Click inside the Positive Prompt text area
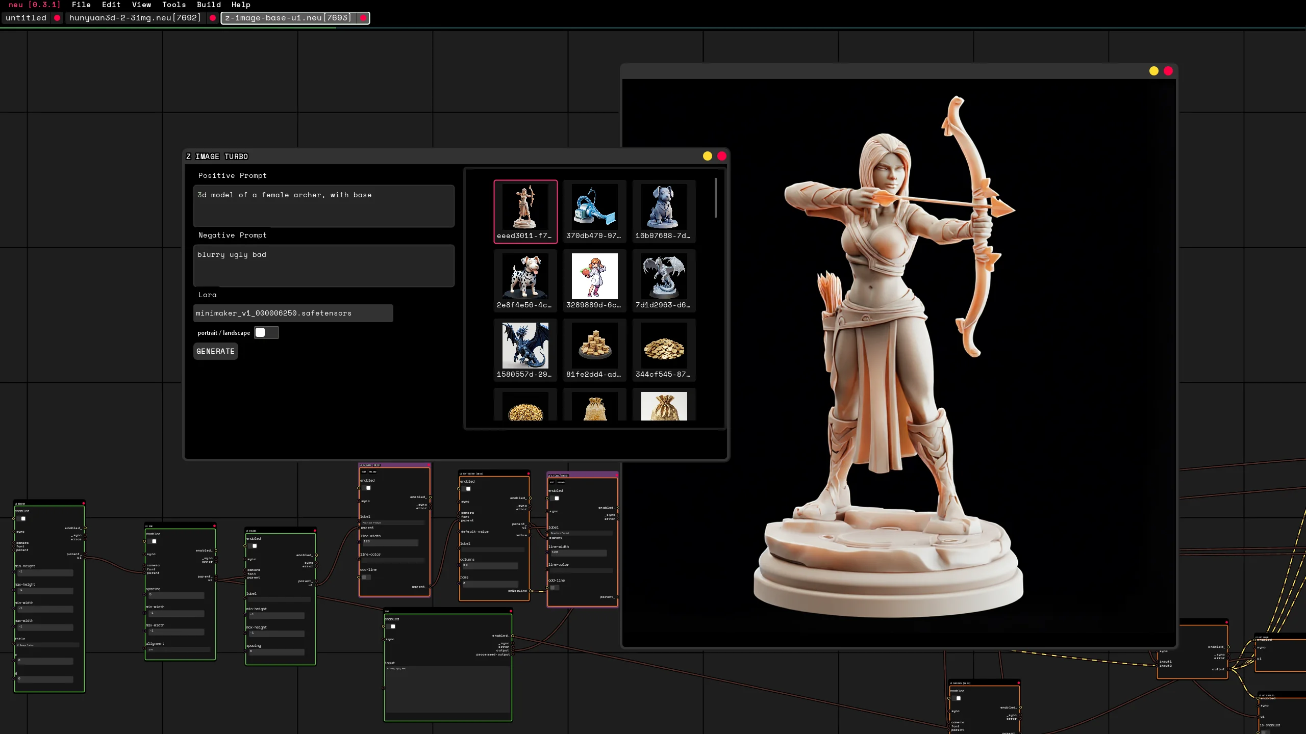The height and width of the screenshot is (734, 1306). (x=323, y=206)
